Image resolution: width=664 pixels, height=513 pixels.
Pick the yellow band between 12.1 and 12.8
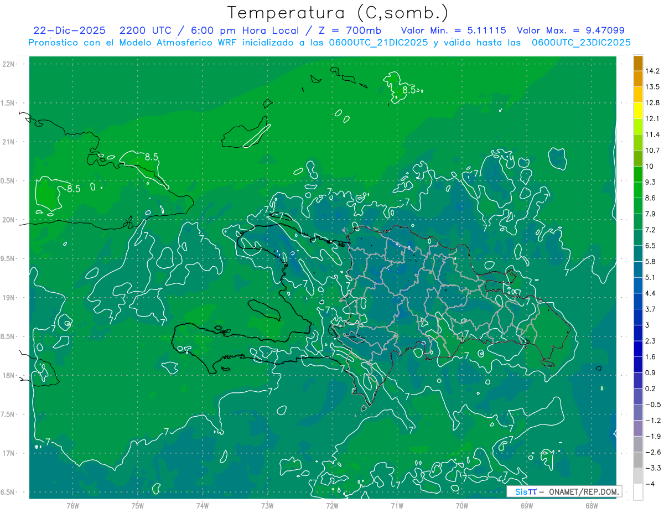(638, 111)
